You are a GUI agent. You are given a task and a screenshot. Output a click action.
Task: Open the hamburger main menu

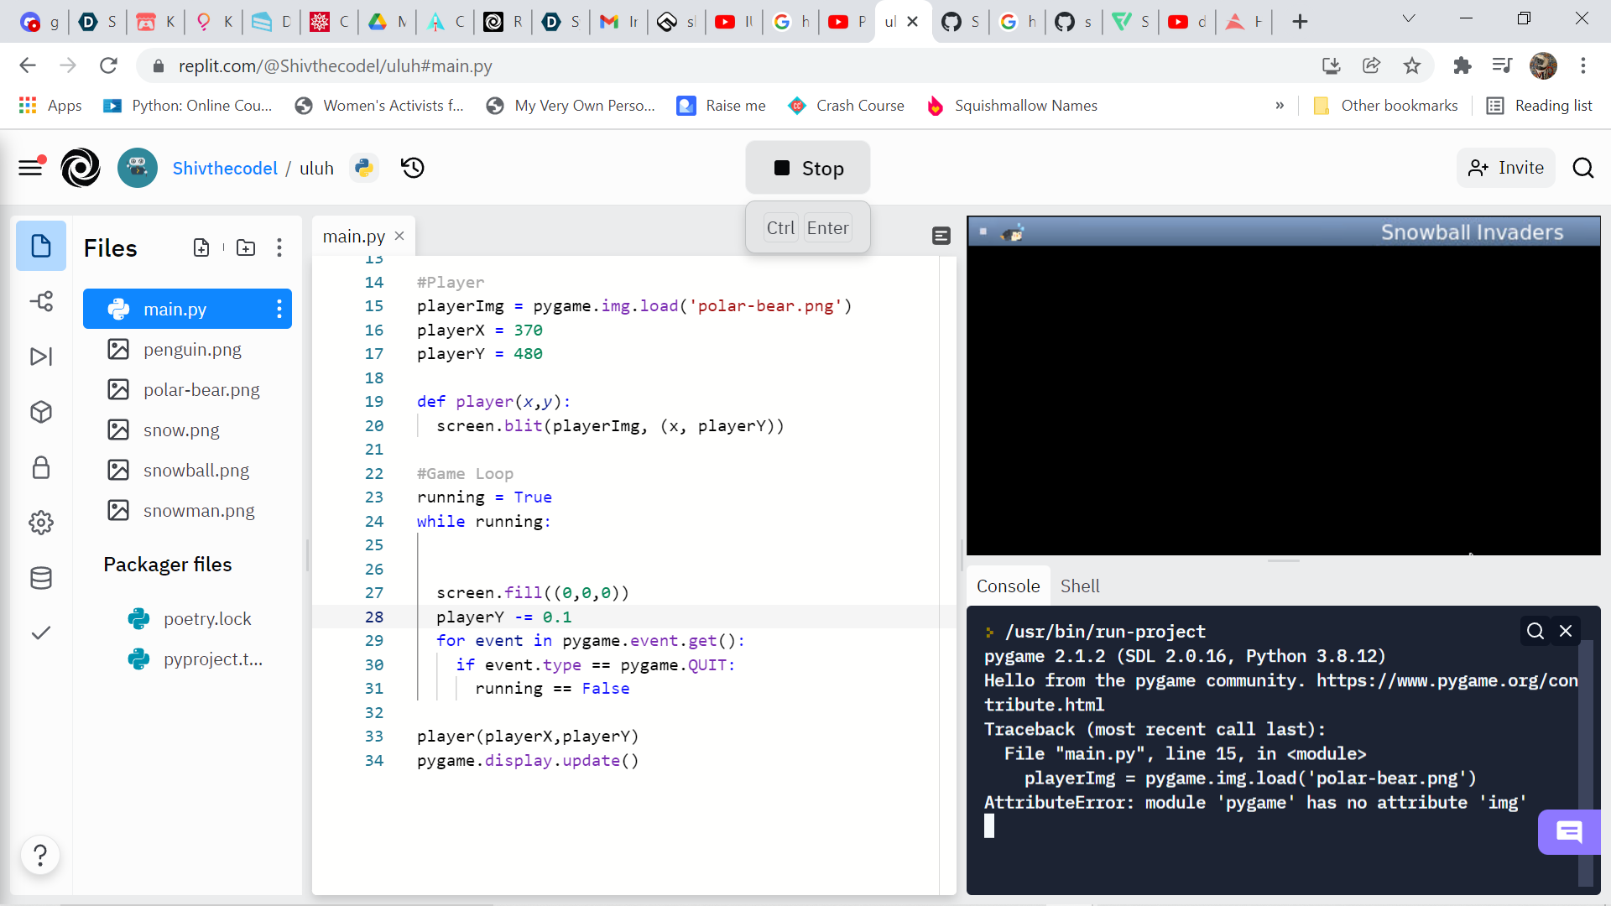click(31, 168)
